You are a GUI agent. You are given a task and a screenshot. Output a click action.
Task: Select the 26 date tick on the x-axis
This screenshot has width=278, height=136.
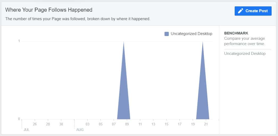click(x=35, y=124)
